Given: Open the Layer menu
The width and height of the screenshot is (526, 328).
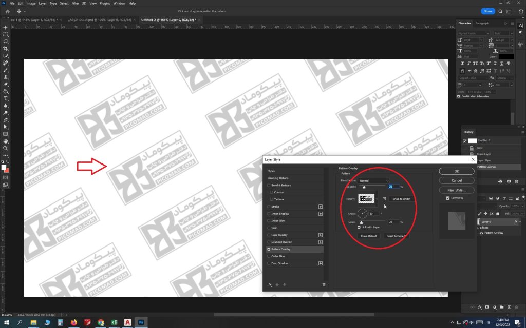Looking at the screenshot, I should (43, 4).
